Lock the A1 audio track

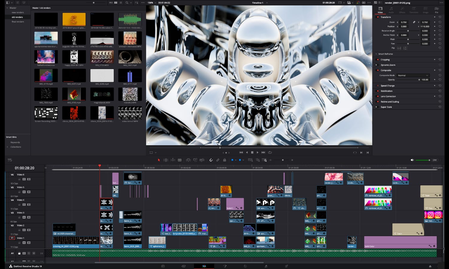tap(19, 253)
